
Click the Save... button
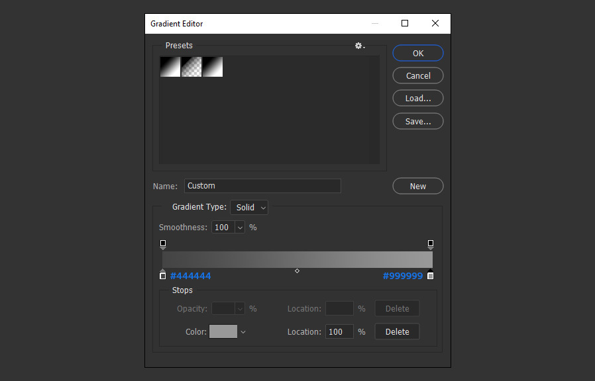(418, 121)
